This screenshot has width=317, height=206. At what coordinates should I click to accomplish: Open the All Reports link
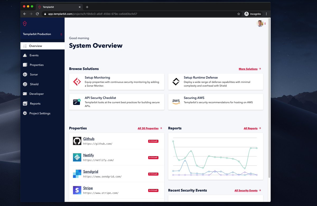(x=252, y=128)
